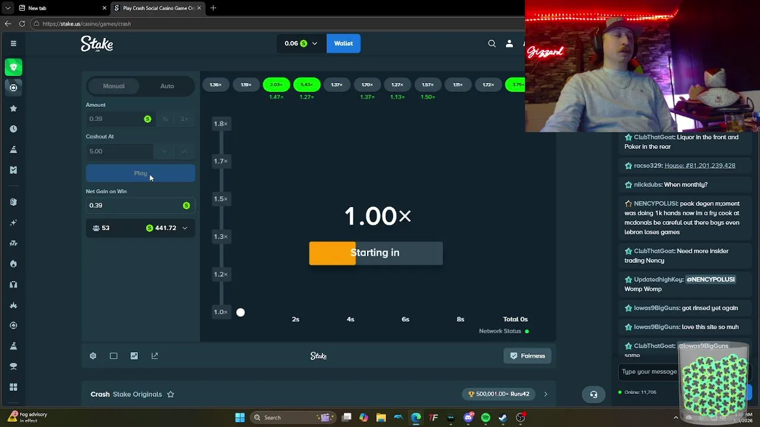Open the Fairness panel
This screenshot has height=427, width=760.
pyautogui.click(x=527, y=356)
